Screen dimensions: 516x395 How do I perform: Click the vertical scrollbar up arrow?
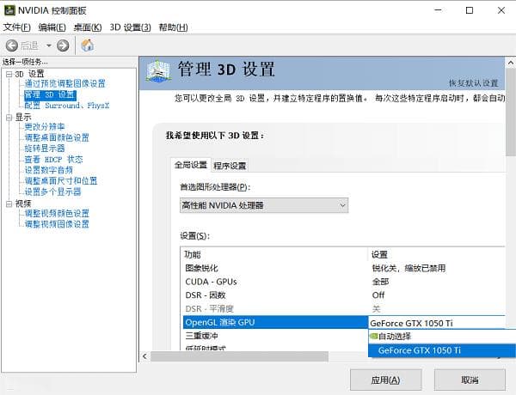[x=510, y=63]
